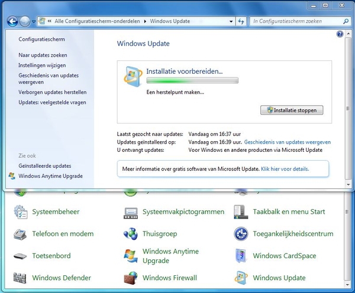Select 'Alle Configuratiescherm-onderdelen' breadcrumb

click(x=97, y=21)
